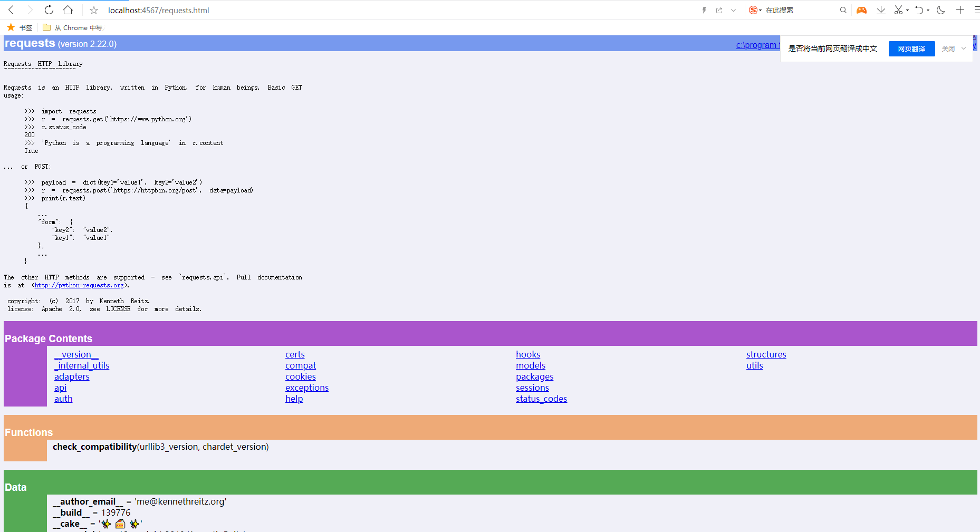Open the 从 Chrome 中导 bookmarks folder
The height and width of the screenshot is (532, 980).
pos(73,27)
